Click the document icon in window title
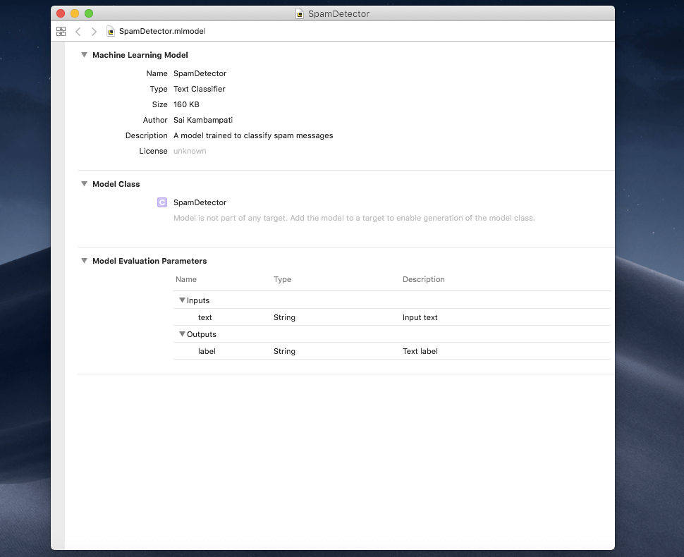The image size is (684, 557). pyautogui.click(x=300, y=14)
